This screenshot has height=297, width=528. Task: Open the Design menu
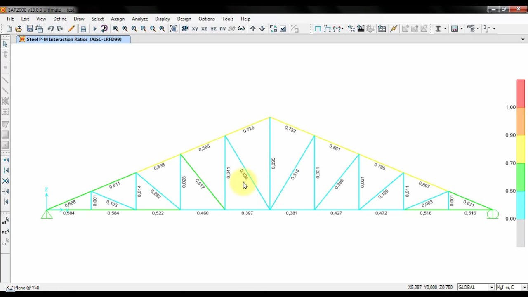[x=184, y=19]
